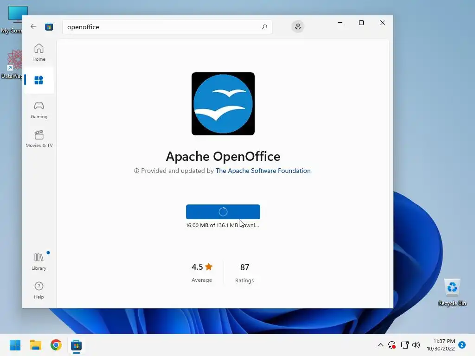The image size is (475, 356).
Task: Open the volume speaker tray icon
Action: click(416, 345)
